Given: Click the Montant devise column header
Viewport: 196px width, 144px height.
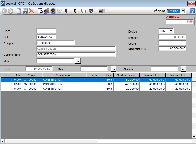Looking at the screenshot, I should (126, 75).
